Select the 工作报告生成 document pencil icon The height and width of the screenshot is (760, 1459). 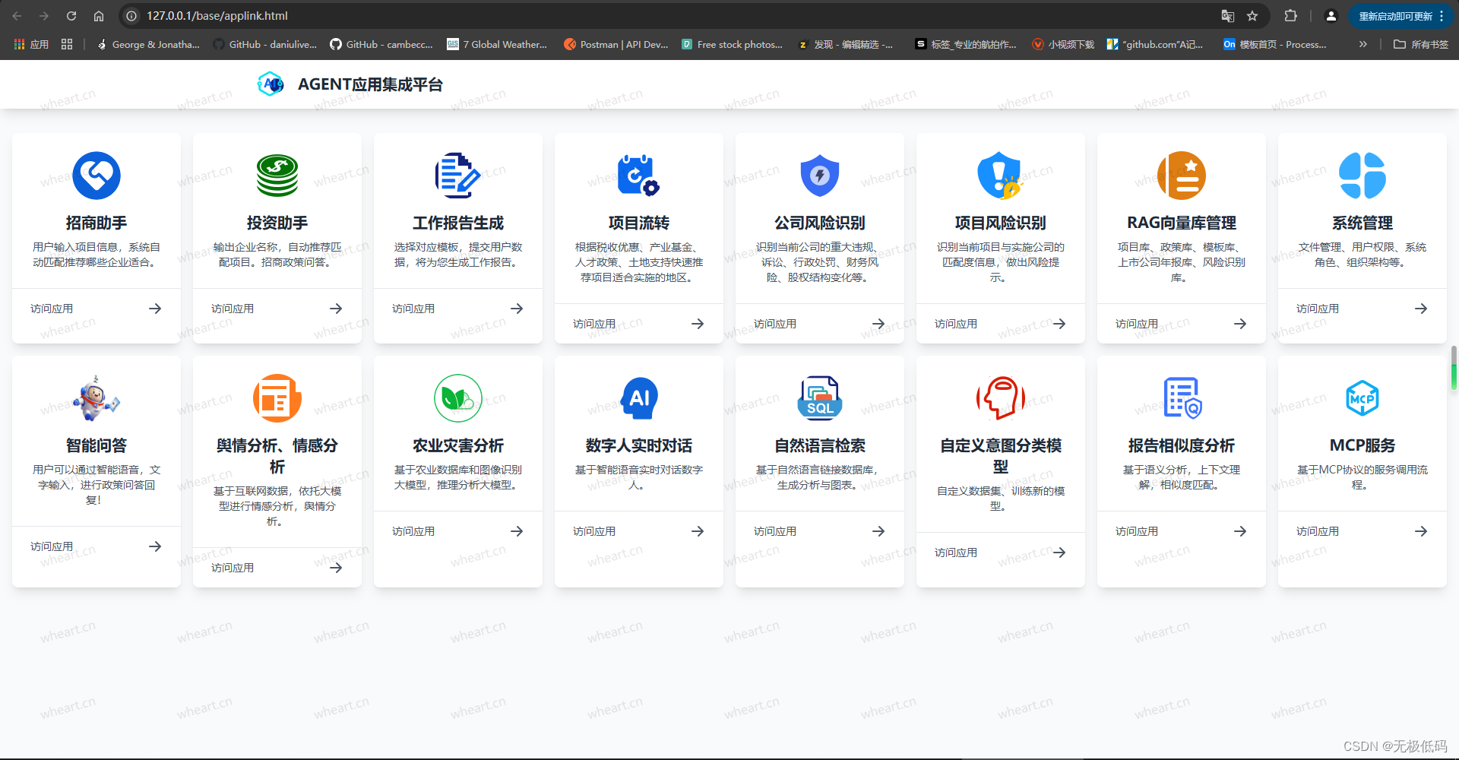tap(457, 176)
